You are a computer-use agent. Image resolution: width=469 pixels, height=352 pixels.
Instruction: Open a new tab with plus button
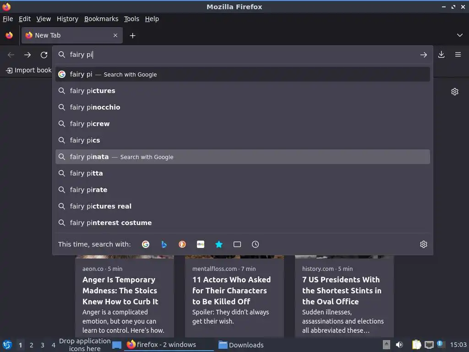[x=132, y=36]
